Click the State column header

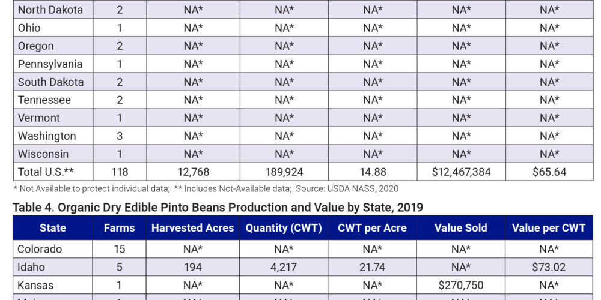53,228
